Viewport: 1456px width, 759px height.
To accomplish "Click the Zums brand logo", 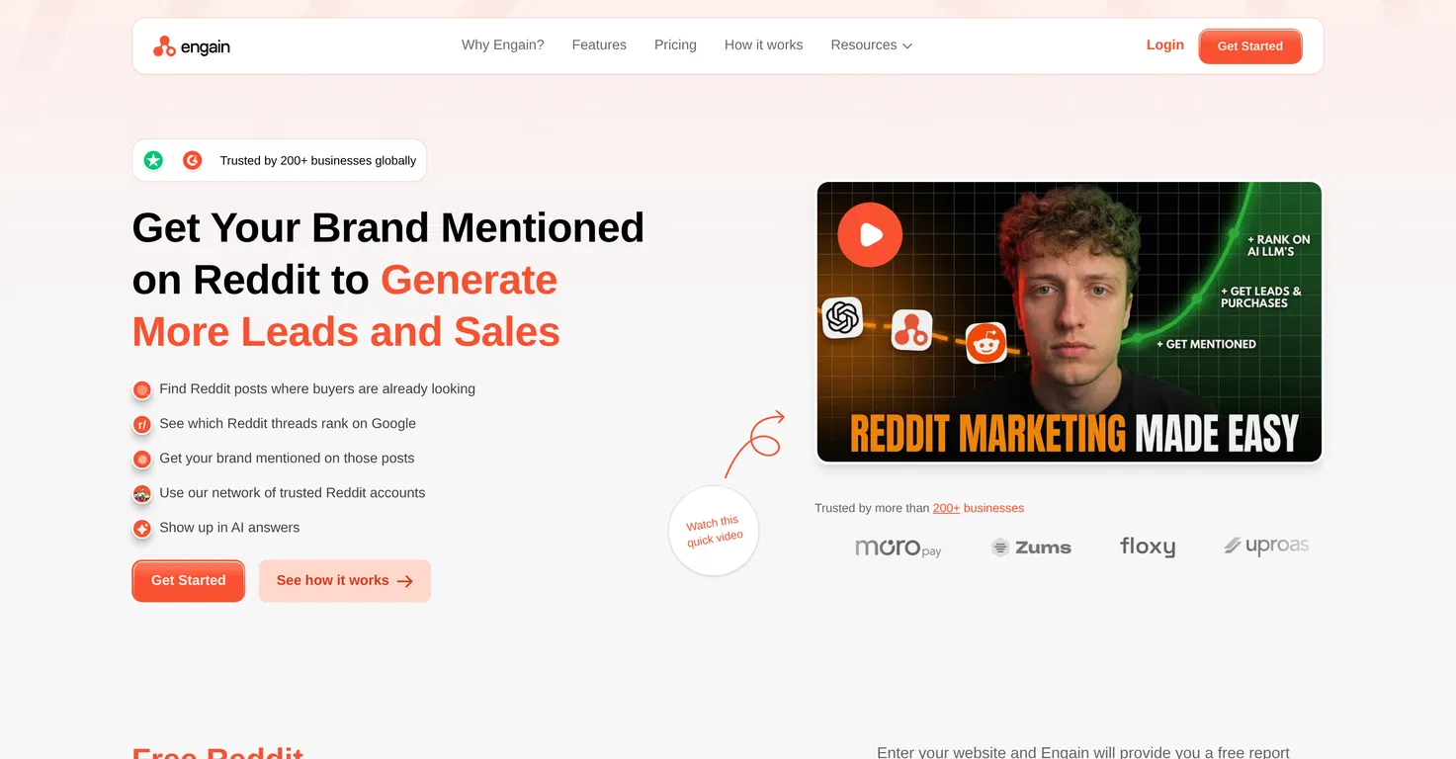I will pyautogui.click(x=1031, y=548).
